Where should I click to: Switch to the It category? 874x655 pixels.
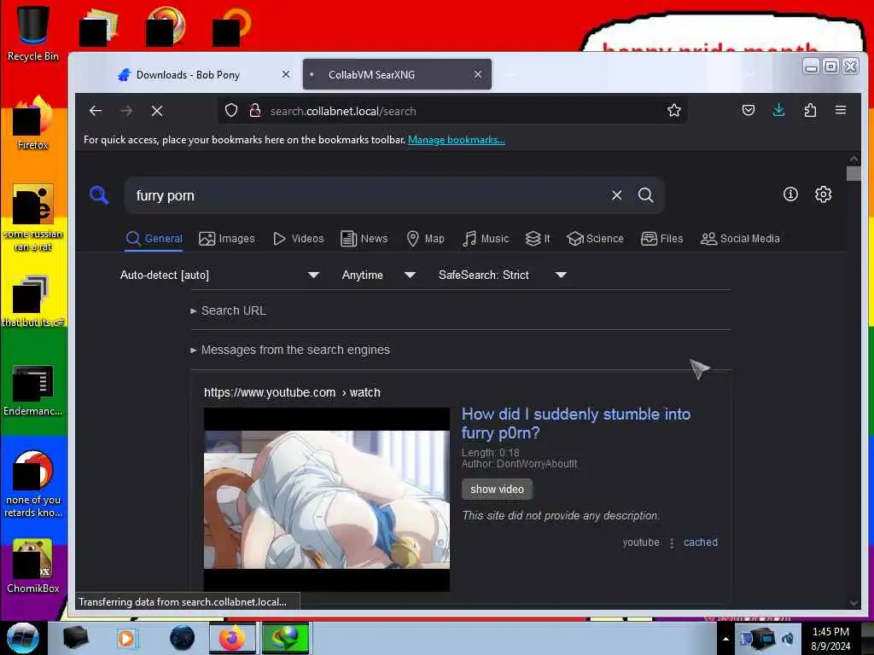(538, 239)
